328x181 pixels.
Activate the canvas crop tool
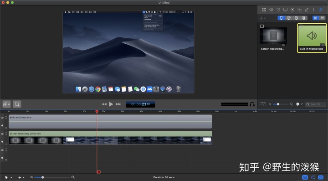point(17,104)
